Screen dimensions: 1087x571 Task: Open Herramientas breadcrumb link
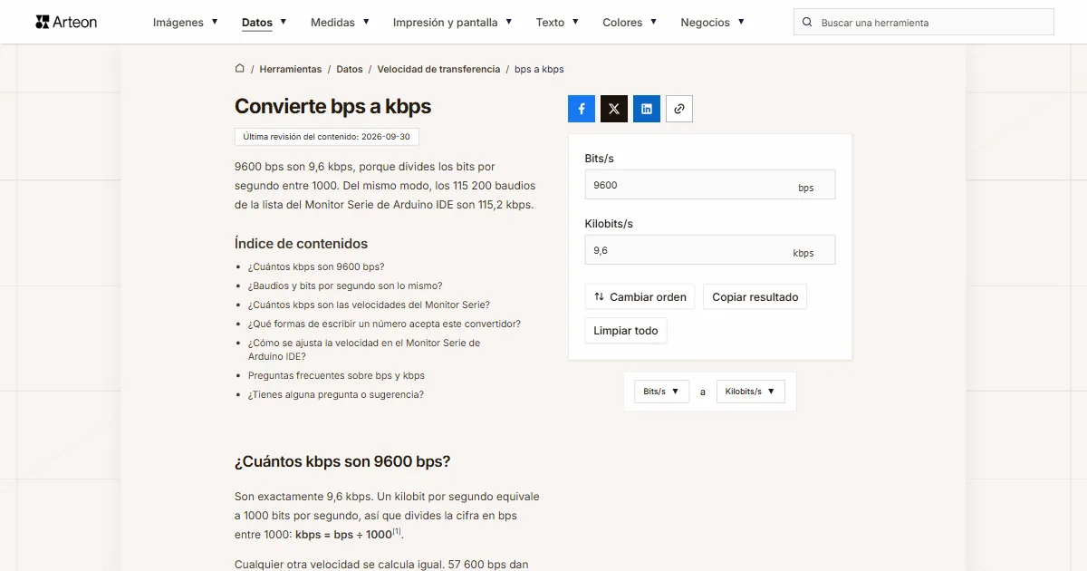(x=291, y=69)
